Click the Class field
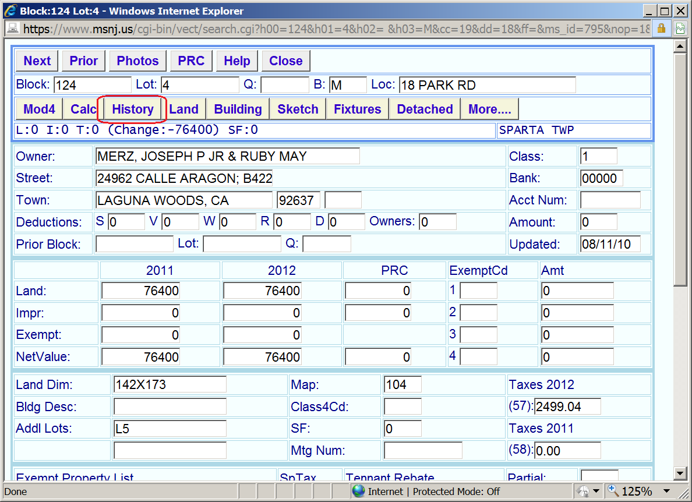 click(598, 156)
